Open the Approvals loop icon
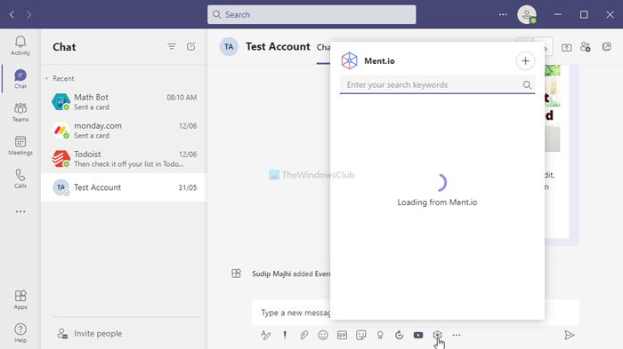 click(400, 335)
